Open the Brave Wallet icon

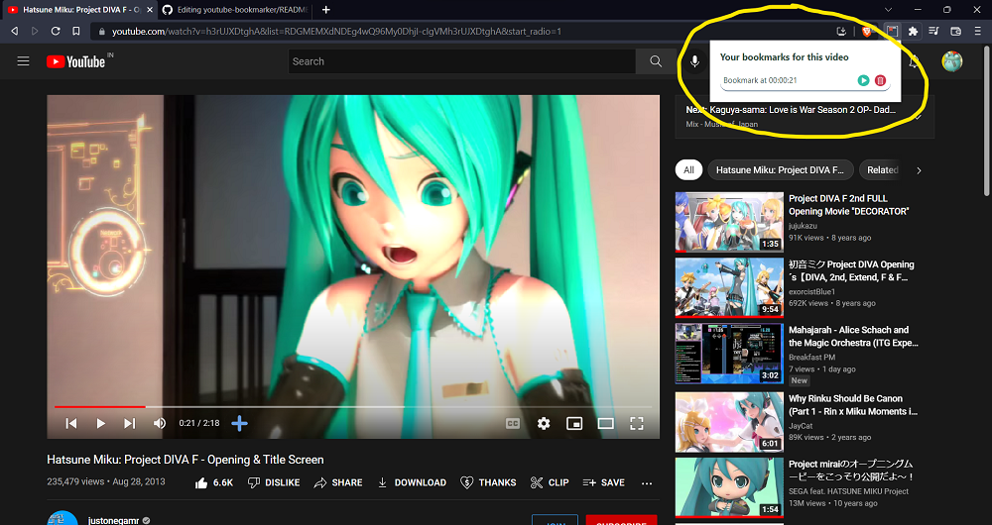click(x=956, y=31)
